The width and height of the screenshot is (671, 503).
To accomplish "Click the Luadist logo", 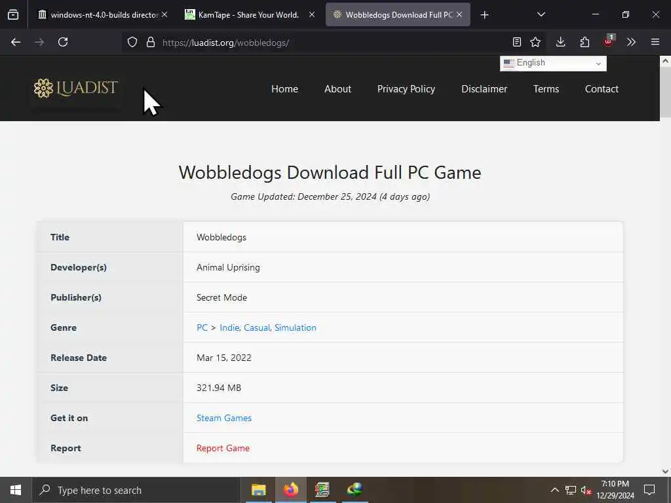I will (x=76, y=88).
